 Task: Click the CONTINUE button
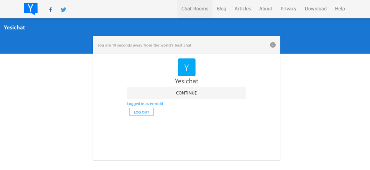186,93
